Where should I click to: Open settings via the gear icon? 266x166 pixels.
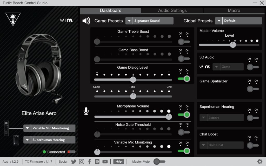(260, 161)
